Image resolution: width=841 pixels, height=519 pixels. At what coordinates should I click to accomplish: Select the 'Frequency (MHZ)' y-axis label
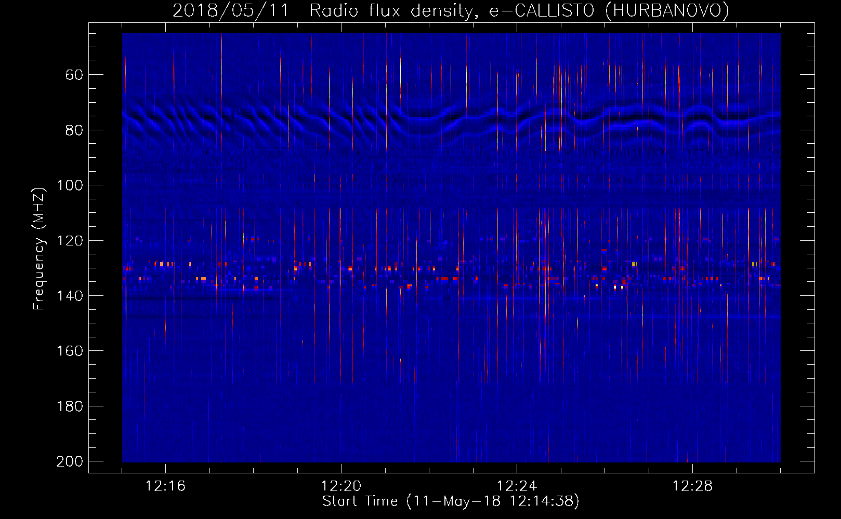(x=39, y=249)
